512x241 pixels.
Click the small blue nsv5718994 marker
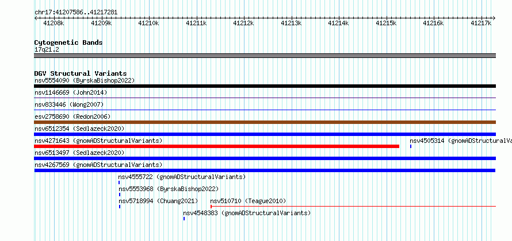(x=120, y=207)
